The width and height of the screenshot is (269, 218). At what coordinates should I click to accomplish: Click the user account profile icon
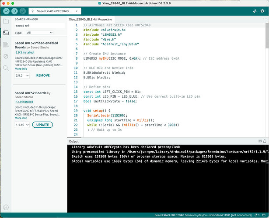6,207
